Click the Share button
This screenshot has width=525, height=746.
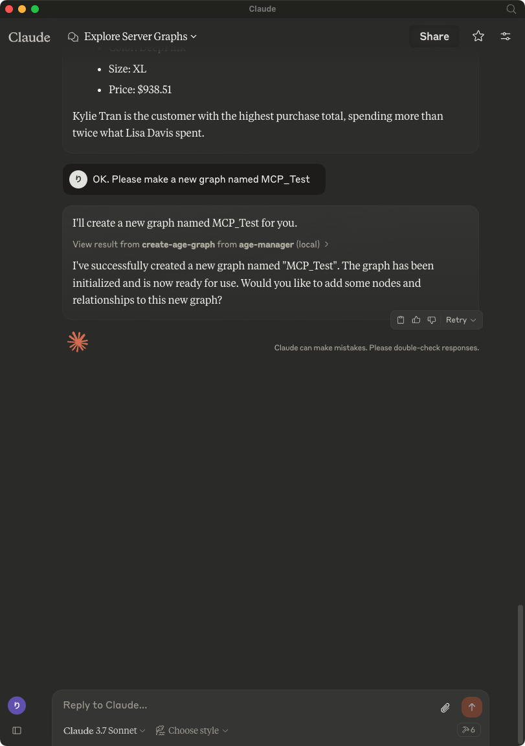[434, 36]
